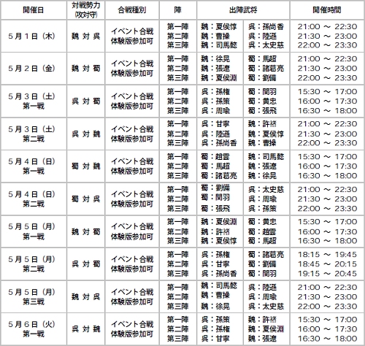This screenshot has height=346, width=365.
Task: Select the 5月5日(月) 第二戦 date cell
Action: 34,264
